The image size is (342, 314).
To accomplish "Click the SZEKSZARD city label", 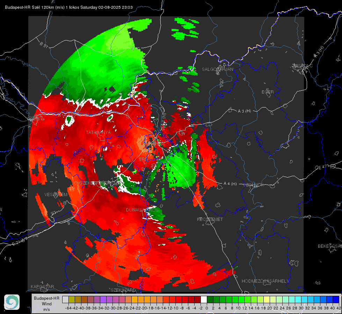I will [123, 290].
